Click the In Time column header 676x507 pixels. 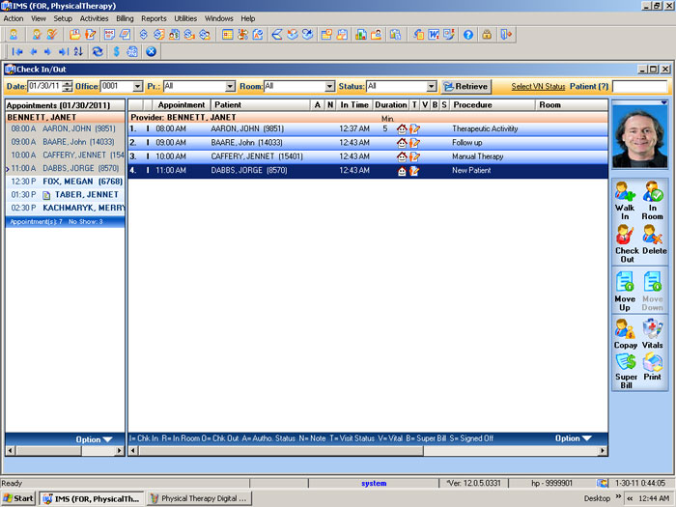[x=354, y=104]
